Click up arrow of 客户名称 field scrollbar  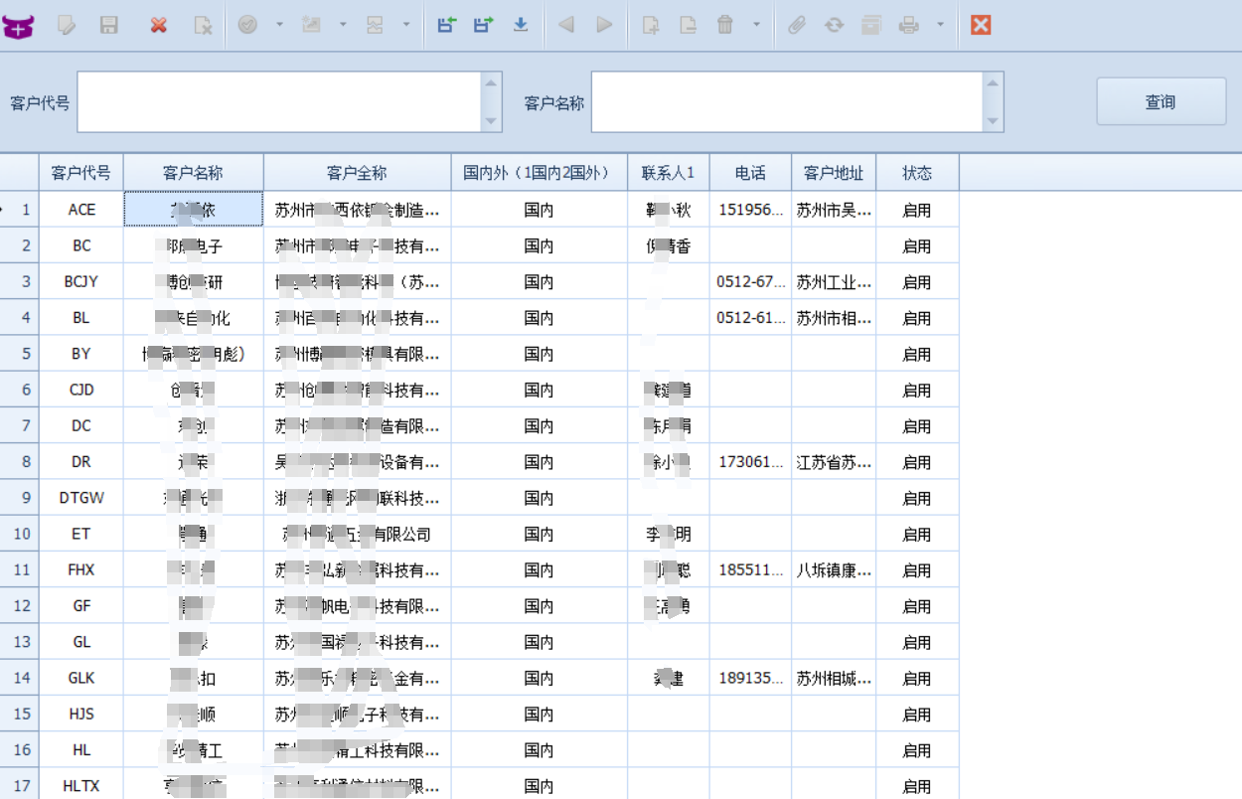[x=993, y=81]
